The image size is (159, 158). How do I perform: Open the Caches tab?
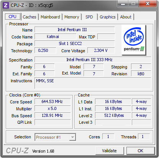pos(30,17)
